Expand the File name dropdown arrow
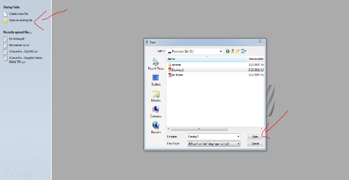This screenshot has width=349, height=180. coord(238,137)
